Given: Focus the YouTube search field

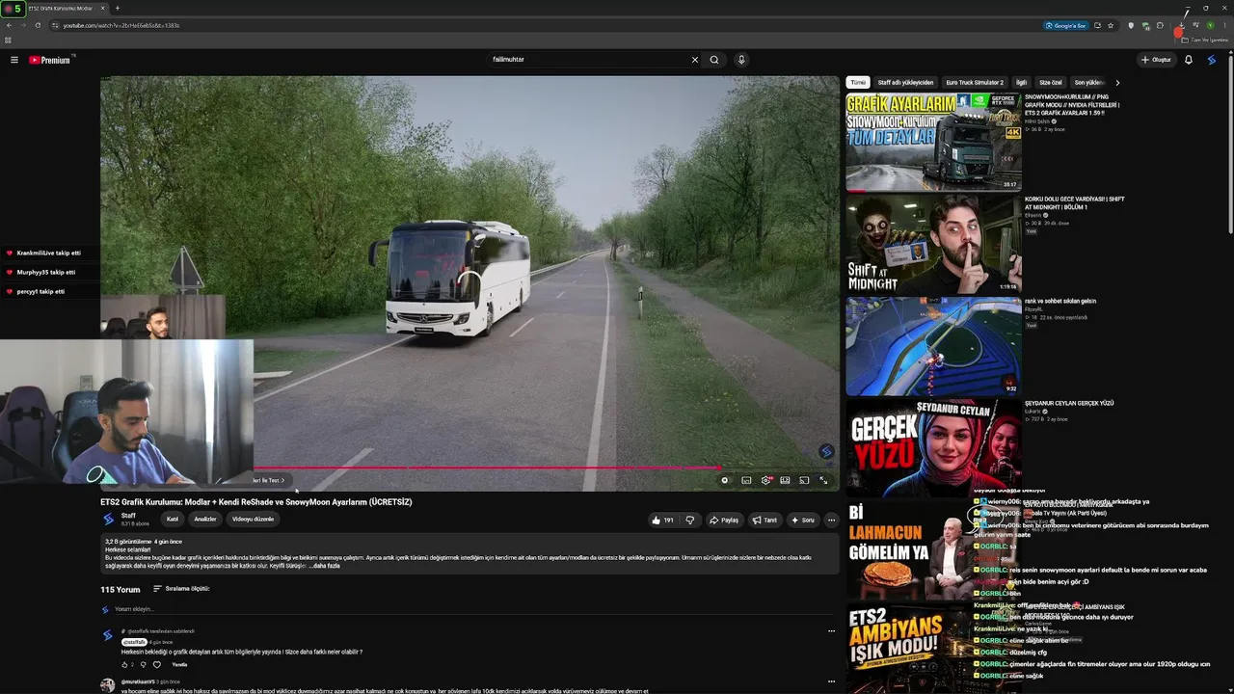Looking at the screenshot, I should click(x=588, y=60).
